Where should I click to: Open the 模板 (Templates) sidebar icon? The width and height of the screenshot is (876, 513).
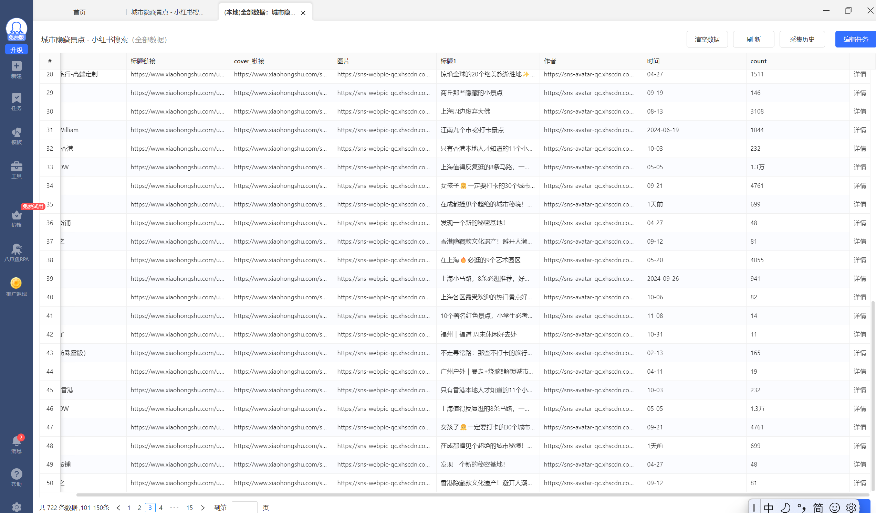[x=16, y=136]
